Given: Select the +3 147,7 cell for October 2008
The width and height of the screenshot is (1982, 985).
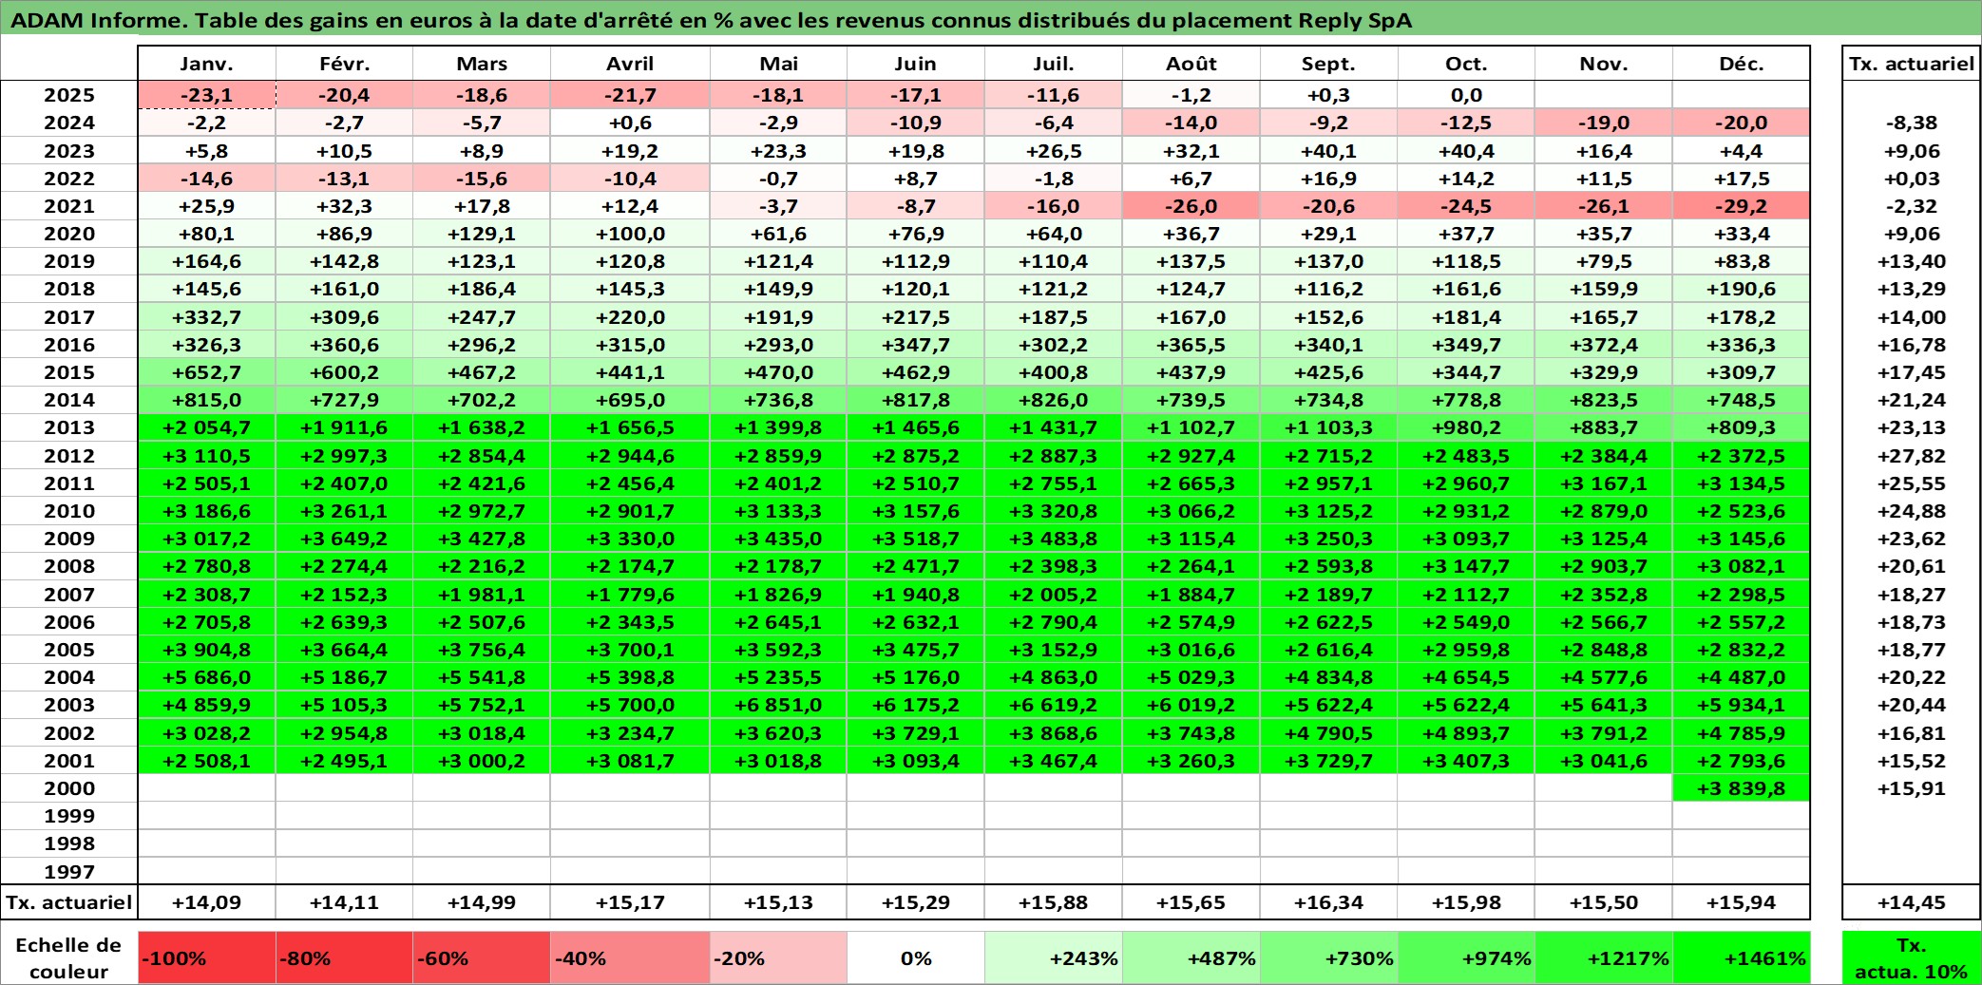Looking at the screenshot, I should (x=1466, y=566).
